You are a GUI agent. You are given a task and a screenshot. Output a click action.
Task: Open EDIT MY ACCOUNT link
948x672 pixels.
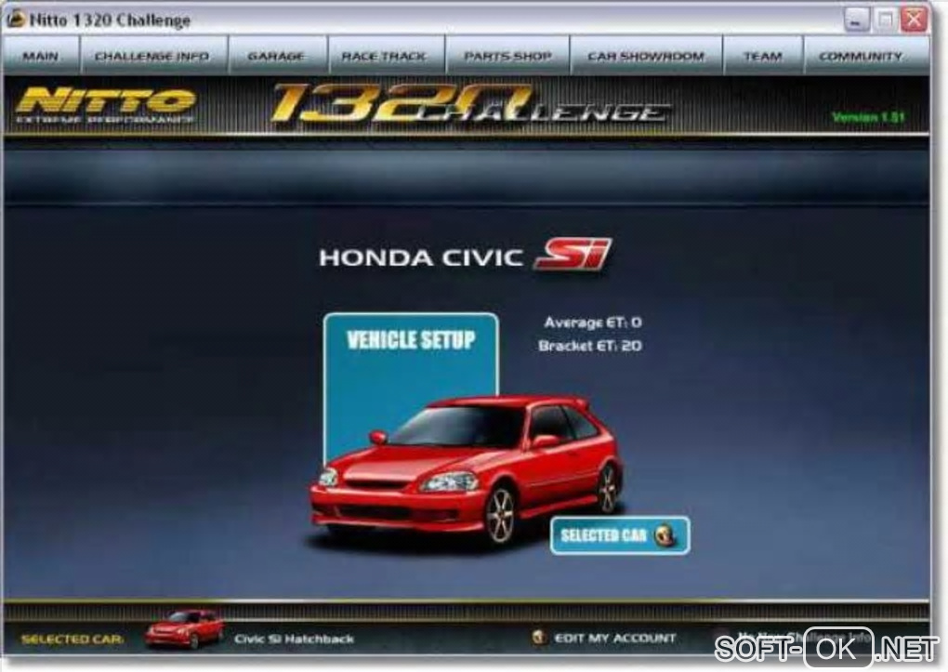click(615, 639)
